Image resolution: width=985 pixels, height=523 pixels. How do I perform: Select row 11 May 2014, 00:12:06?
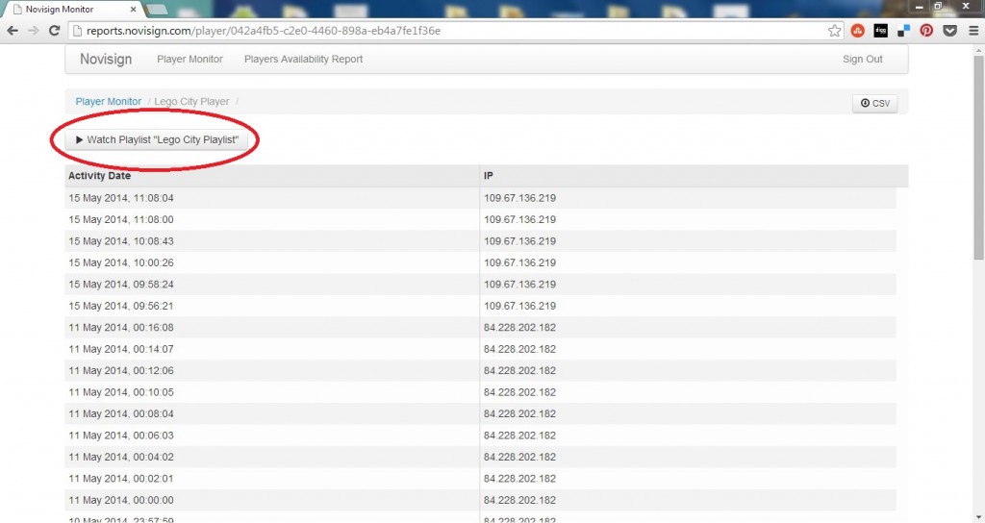(481, 370)
